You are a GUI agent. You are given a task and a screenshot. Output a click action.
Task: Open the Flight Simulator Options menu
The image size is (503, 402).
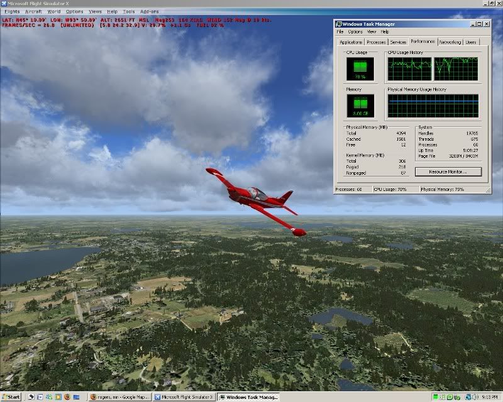coord(74,11)
